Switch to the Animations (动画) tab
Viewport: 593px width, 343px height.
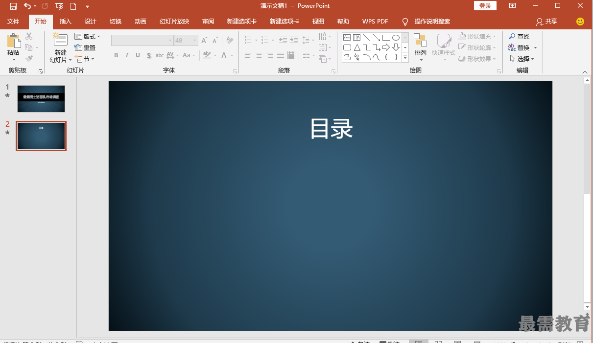pyautogui.click(x=141, y=22)
